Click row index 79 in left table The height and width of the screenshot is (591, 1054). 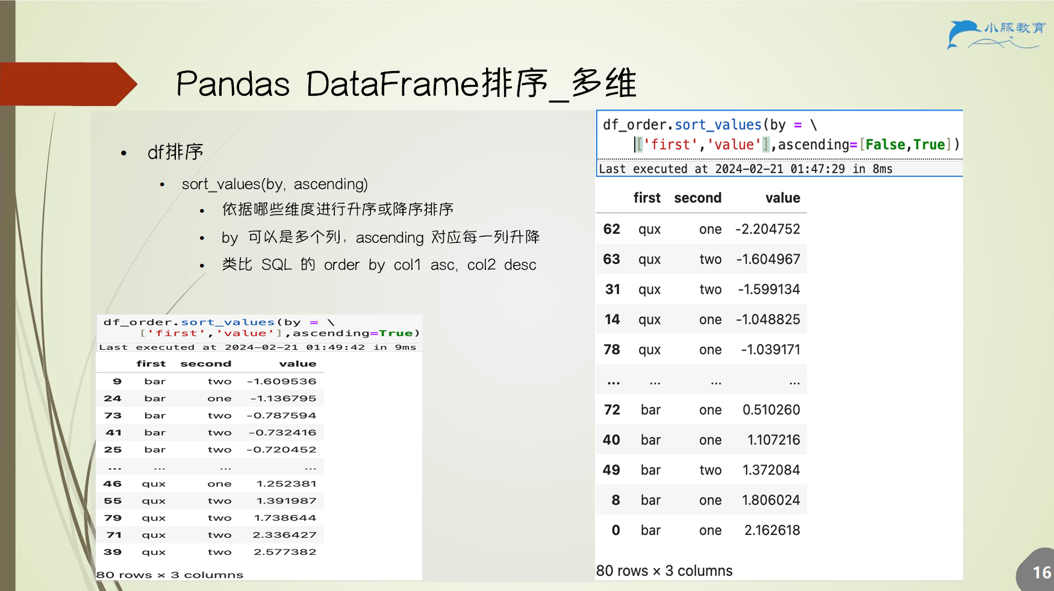coord(113,518)
